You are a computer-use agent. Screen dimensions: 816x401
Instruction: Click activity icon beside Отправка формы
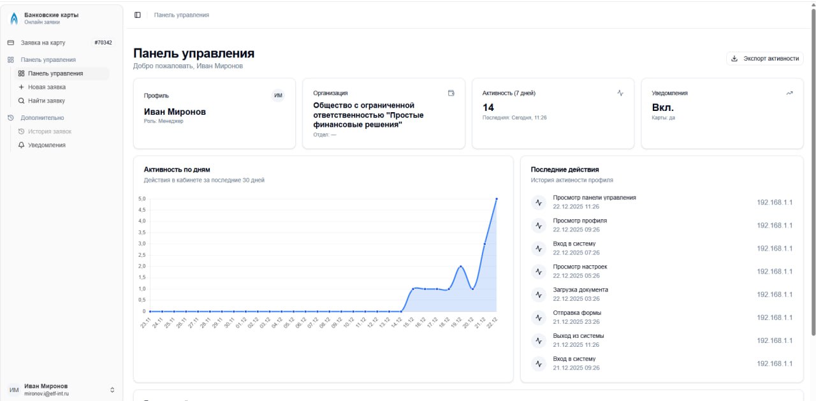(539, 317)
